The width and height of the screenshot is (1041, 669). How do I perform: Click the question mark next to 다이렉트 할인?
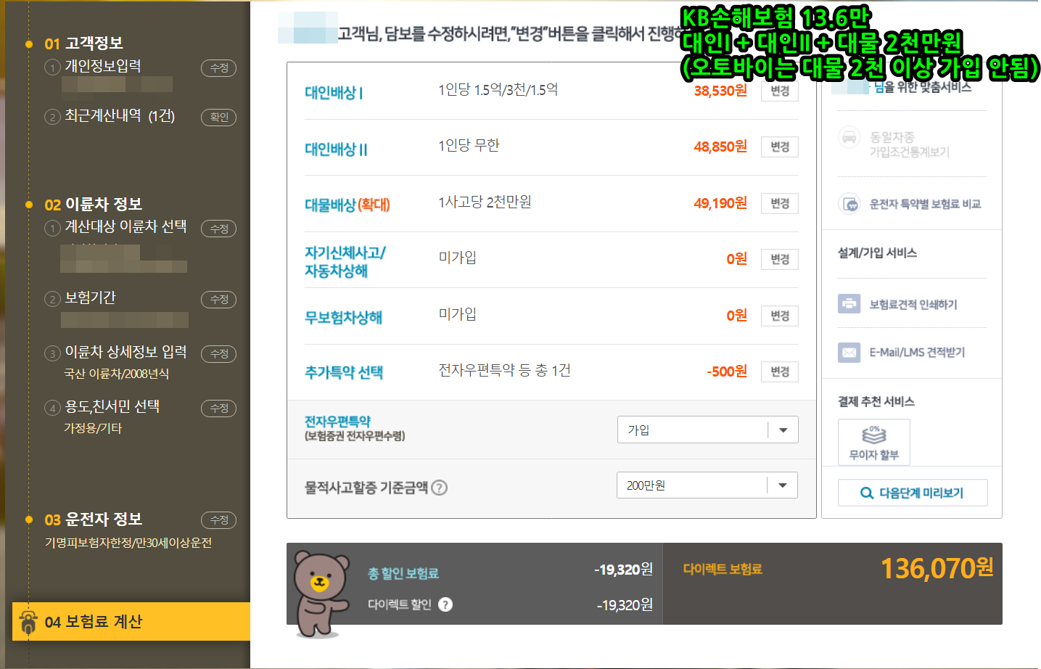pyautogui.click(x=445, y=604)
